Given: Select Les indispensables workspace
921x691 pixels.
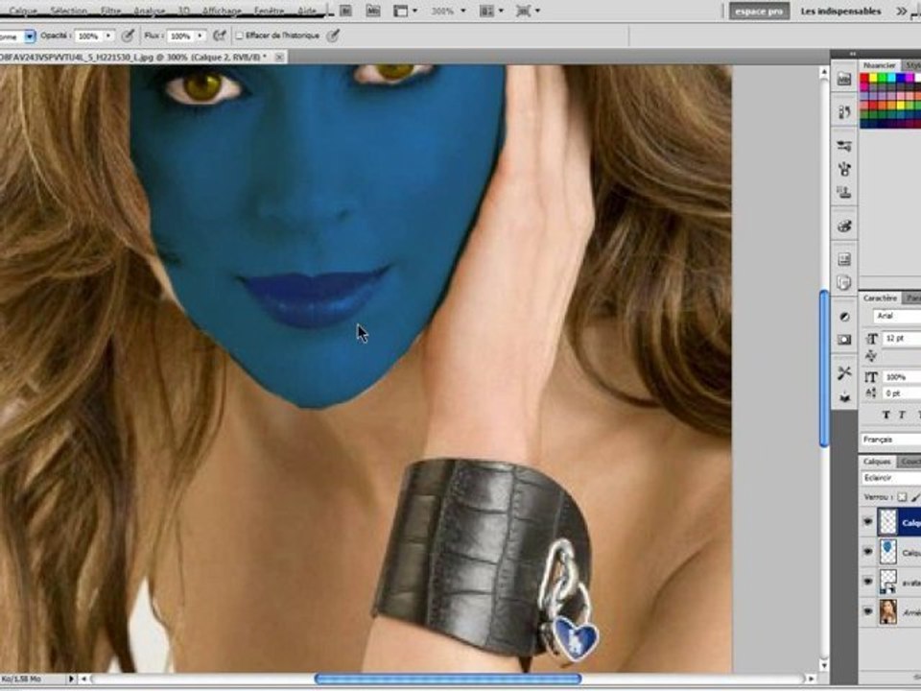Looking at the screenshot, I should click(840, 12).
